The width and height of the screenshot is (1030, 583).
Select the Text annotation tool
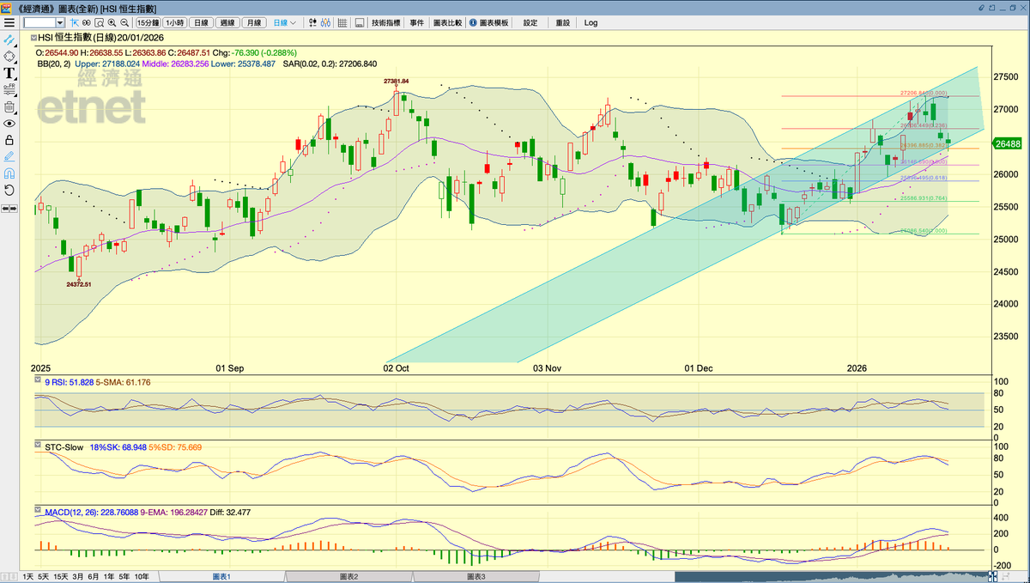(9, 73)
